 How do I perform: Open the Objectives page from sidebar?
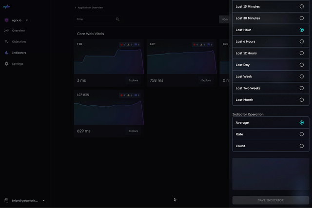coord(19,42)
